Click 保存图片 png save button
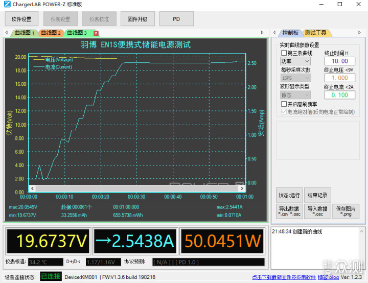The image size is (368, 283). click(x=346, y=211)
